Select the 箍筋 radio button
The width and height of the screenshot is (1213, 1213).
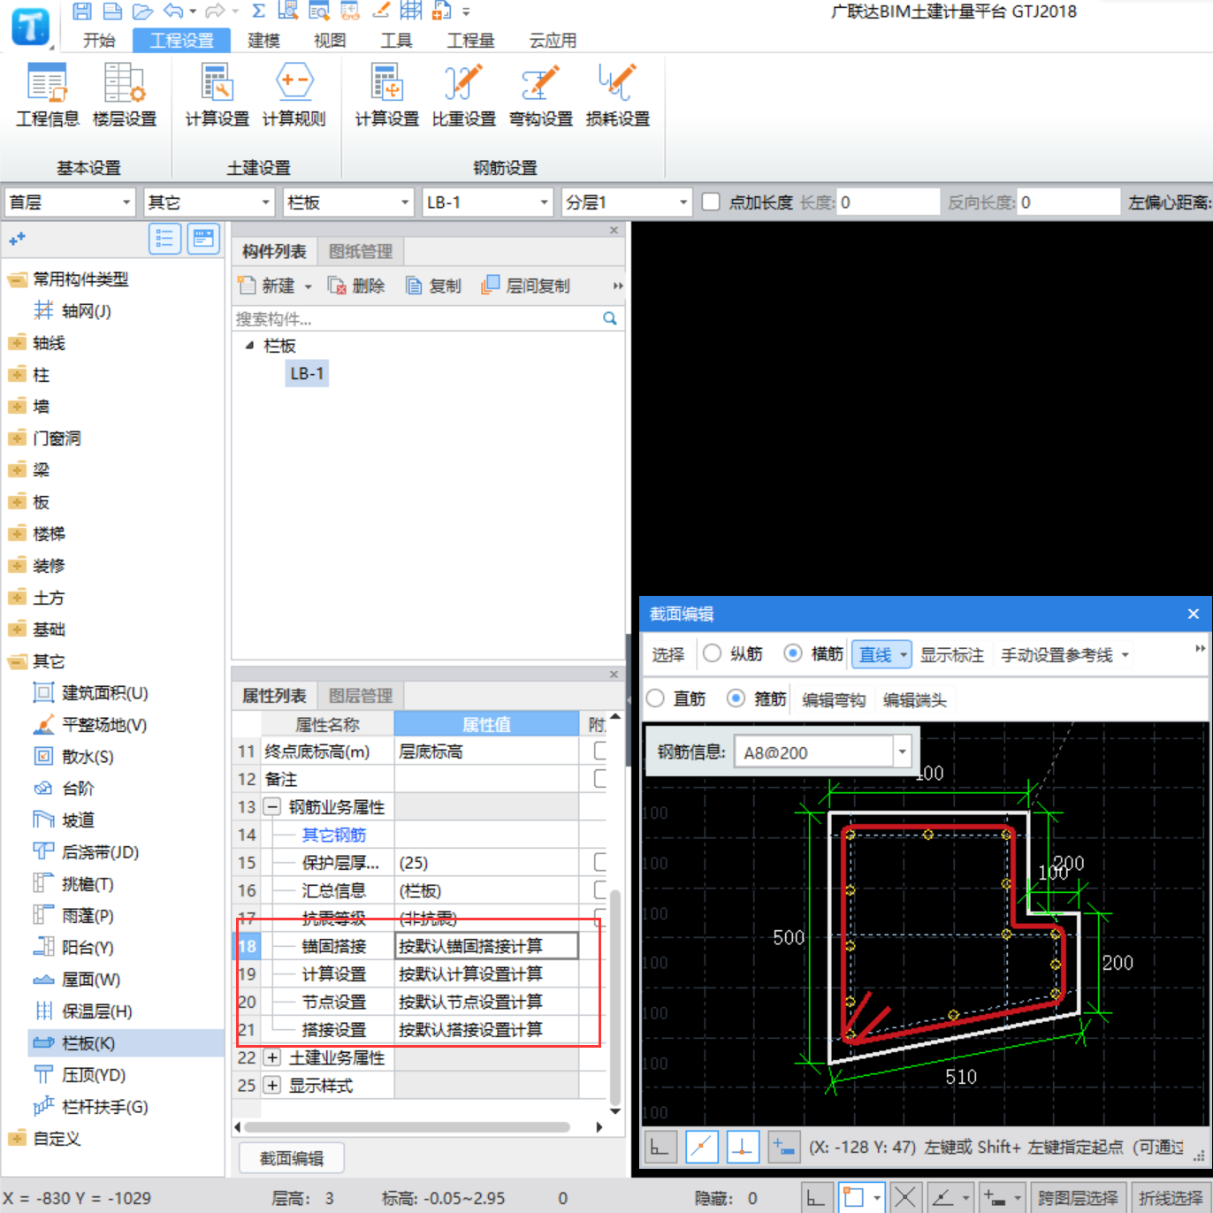[x=736, y=698]
